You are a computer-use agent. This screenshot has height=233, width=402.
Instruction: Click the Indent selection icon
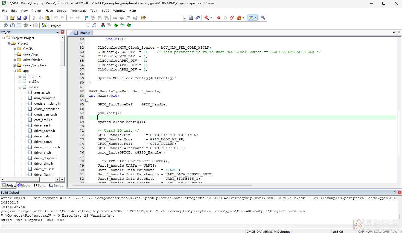tap(115, 18)
